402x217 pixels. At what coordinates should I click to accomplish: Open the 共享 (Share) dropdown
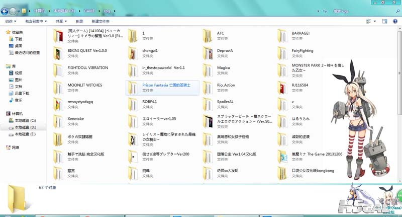(x=61, y=22)
